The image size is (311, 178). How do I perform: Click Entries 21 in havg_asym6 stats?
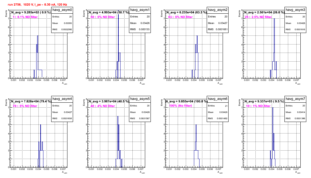tap(218, 106)
